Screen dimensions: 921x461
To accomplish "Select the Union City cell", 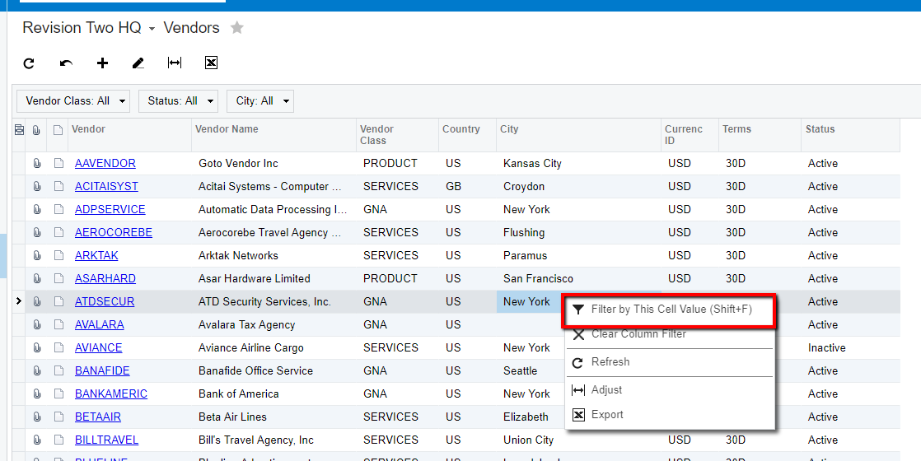I will pos(579,440).
